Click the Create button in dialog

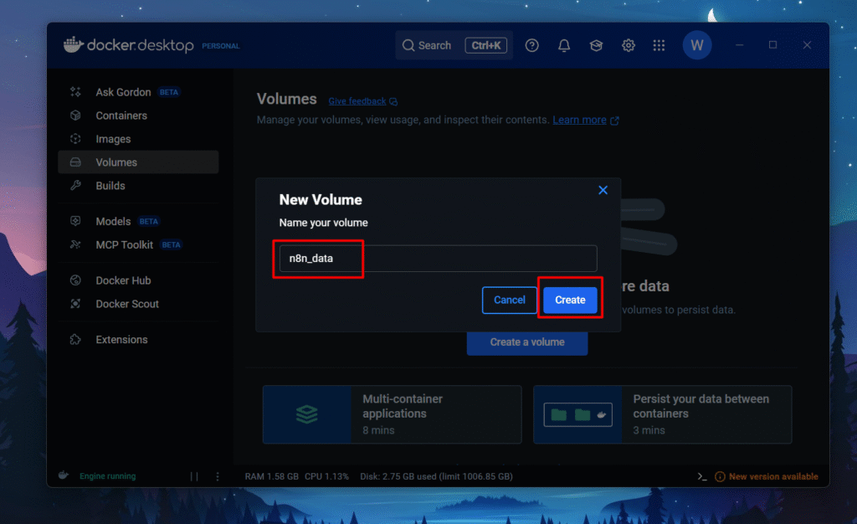[x=570, y=300]
